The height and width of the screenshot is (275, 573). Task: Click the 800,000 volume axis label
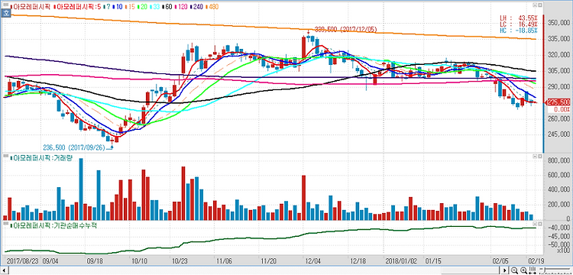point(558,160)
